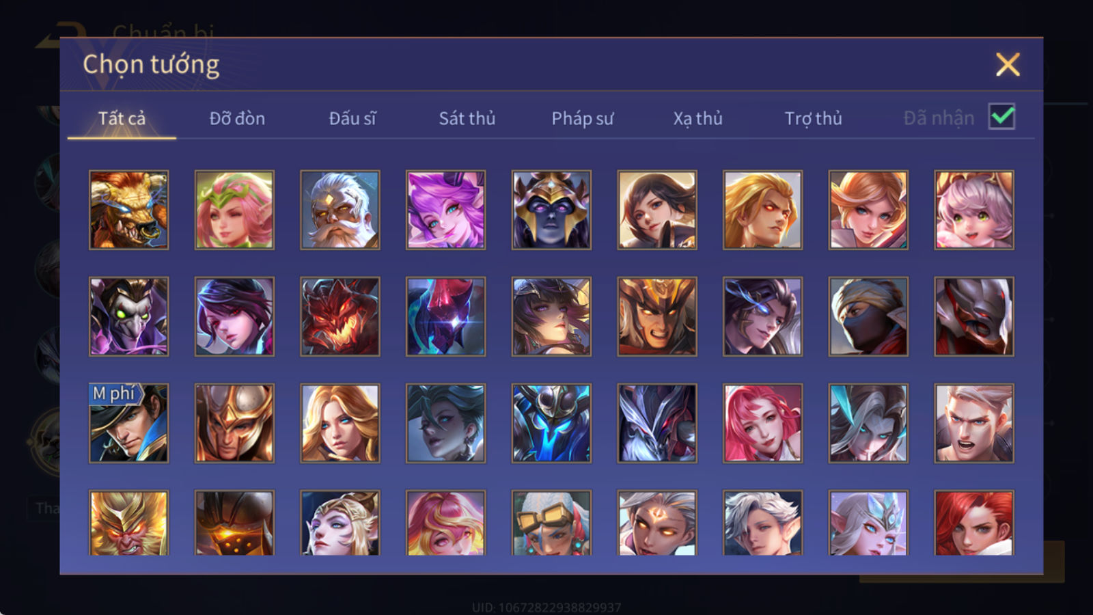Image resolution: width=1093 pixels, height=615 pixels.
Task: Open the 'Đấu sĩ' tab
Action: [x=352, y=118]
